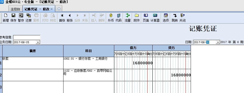
Task: Open the 附件 attachments folder icon
Action: coord(137,18)
